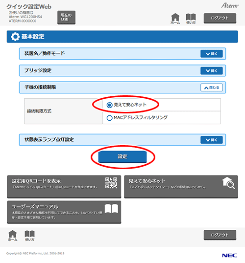Click the house magnifier icon
The height and width of the screenshot is (263, 245).
[x=228, y=183]
